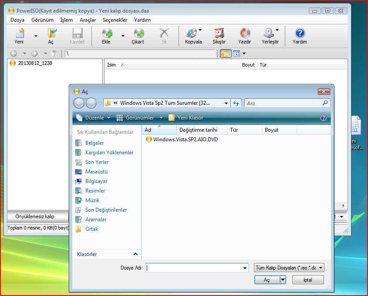The width and height of the screenshot is (368, 296).
Task: Open the Yardım help toolbar icon
Action: pyautogui.click(x=300, y=34)
